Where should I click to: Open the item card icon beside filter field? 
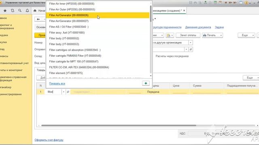(x=68, y=92)
